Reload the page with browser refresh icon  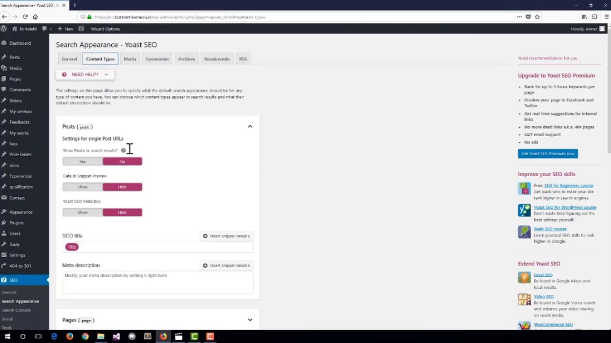[x=25, y=17]
